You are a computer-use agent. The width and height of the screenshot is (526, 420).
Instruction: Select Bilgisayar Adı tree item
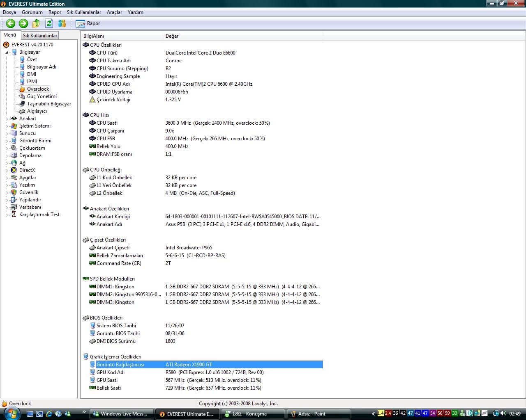click(42, 67)
